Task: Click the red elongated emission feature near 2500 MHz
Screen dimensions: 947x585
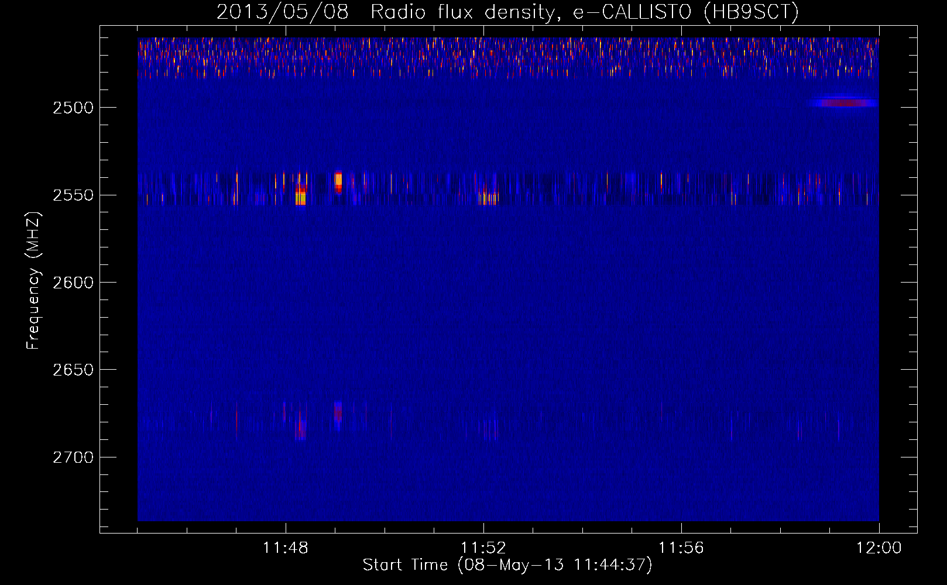Action: 843,103
